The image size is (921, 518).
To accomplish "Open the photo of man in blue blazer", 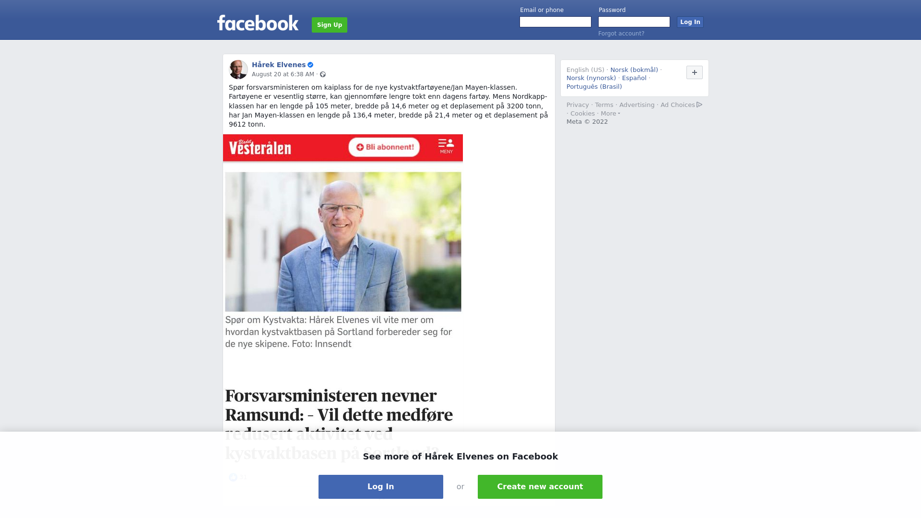I will pyautogui.click(x=343, y=242).
